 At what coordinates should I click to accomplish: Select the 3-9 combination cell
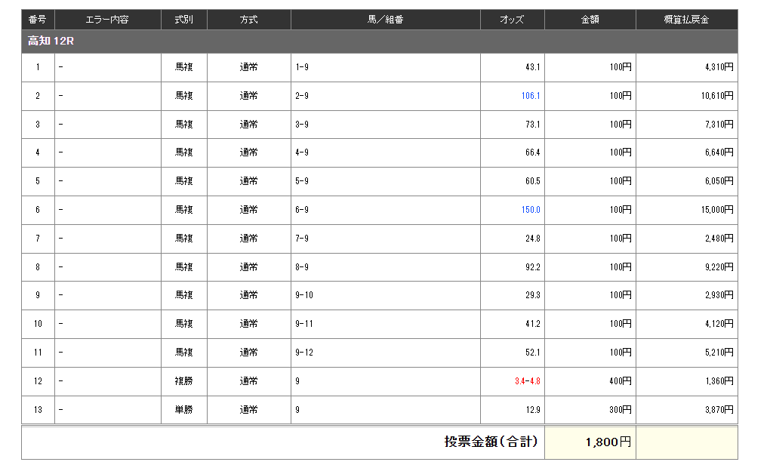click(x=386, y=125)
